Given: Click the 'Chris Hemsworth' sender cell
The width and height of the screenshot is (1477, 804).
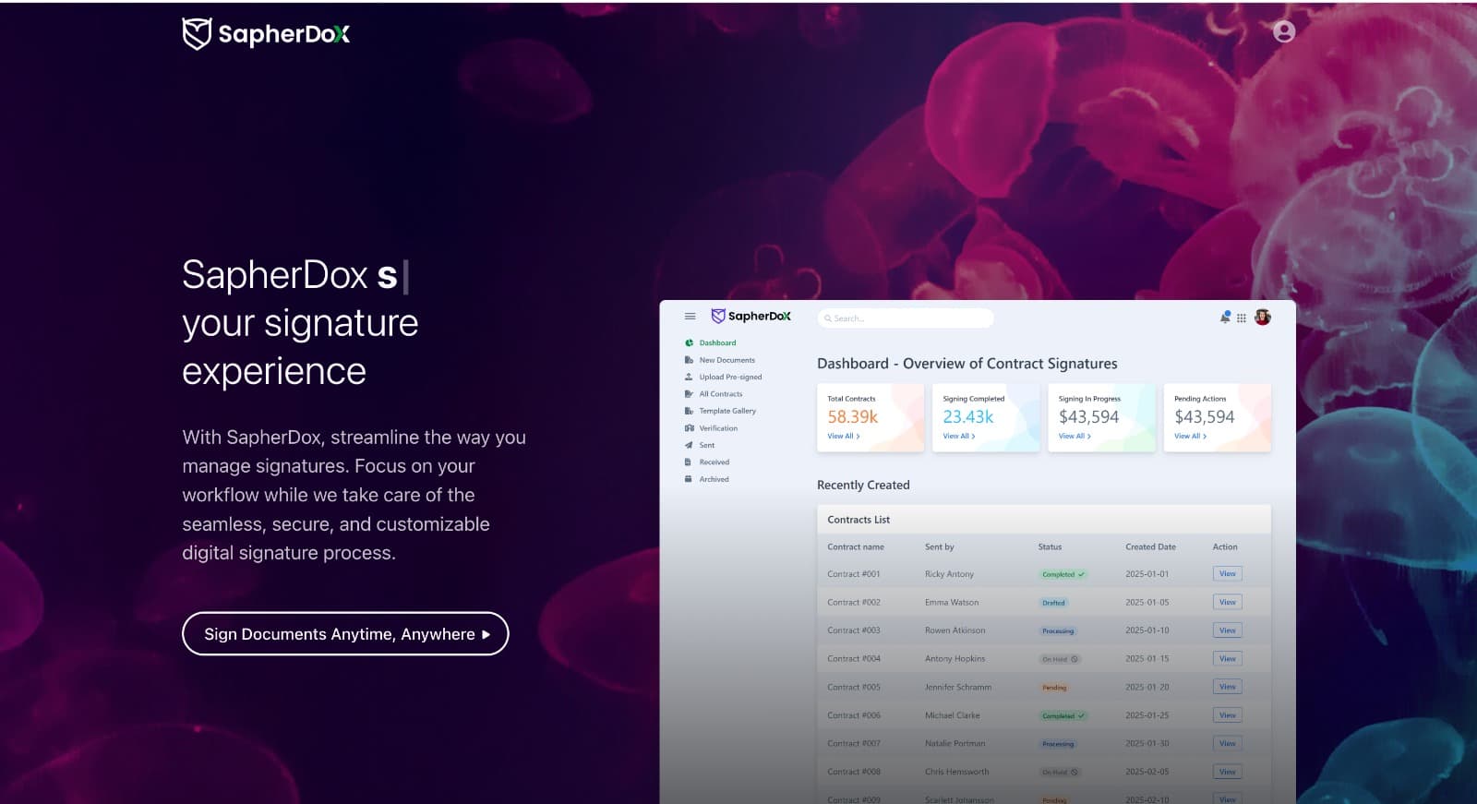Looking at the screenshot, I should tap(956, 772).
